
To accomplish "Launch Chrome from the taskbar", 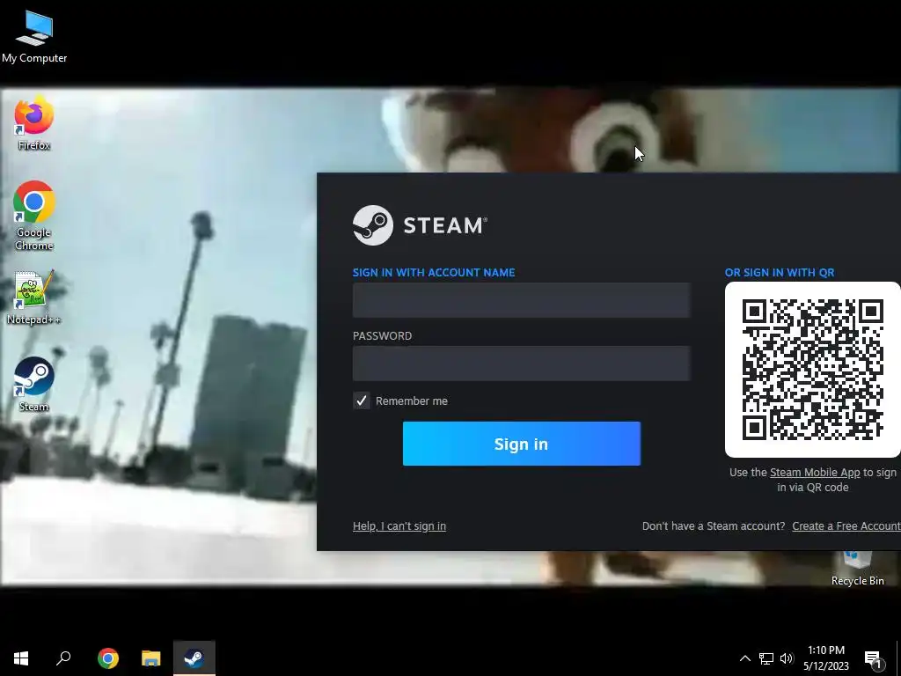I will pos(108,658).
